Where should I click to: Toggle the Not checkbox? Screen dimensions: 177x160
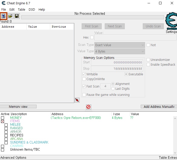148,45
